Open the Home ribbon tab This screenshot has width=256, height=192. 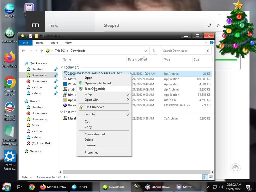pyautogui.click(x=40, y=43)
